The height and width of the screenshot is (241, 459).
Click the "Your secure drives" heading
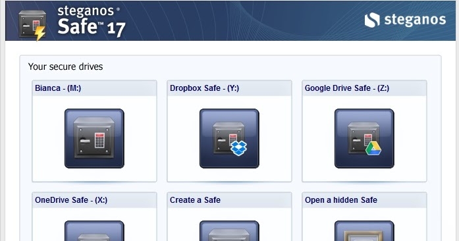66,67
